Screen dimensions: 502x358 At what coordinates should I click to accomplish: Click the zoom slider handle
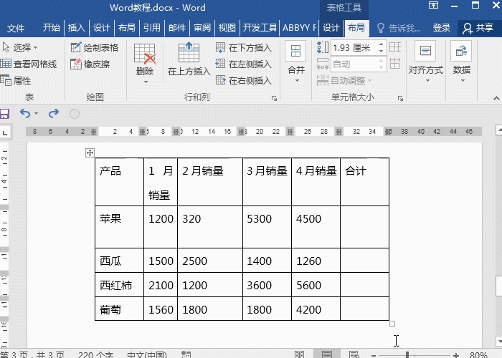407,354
